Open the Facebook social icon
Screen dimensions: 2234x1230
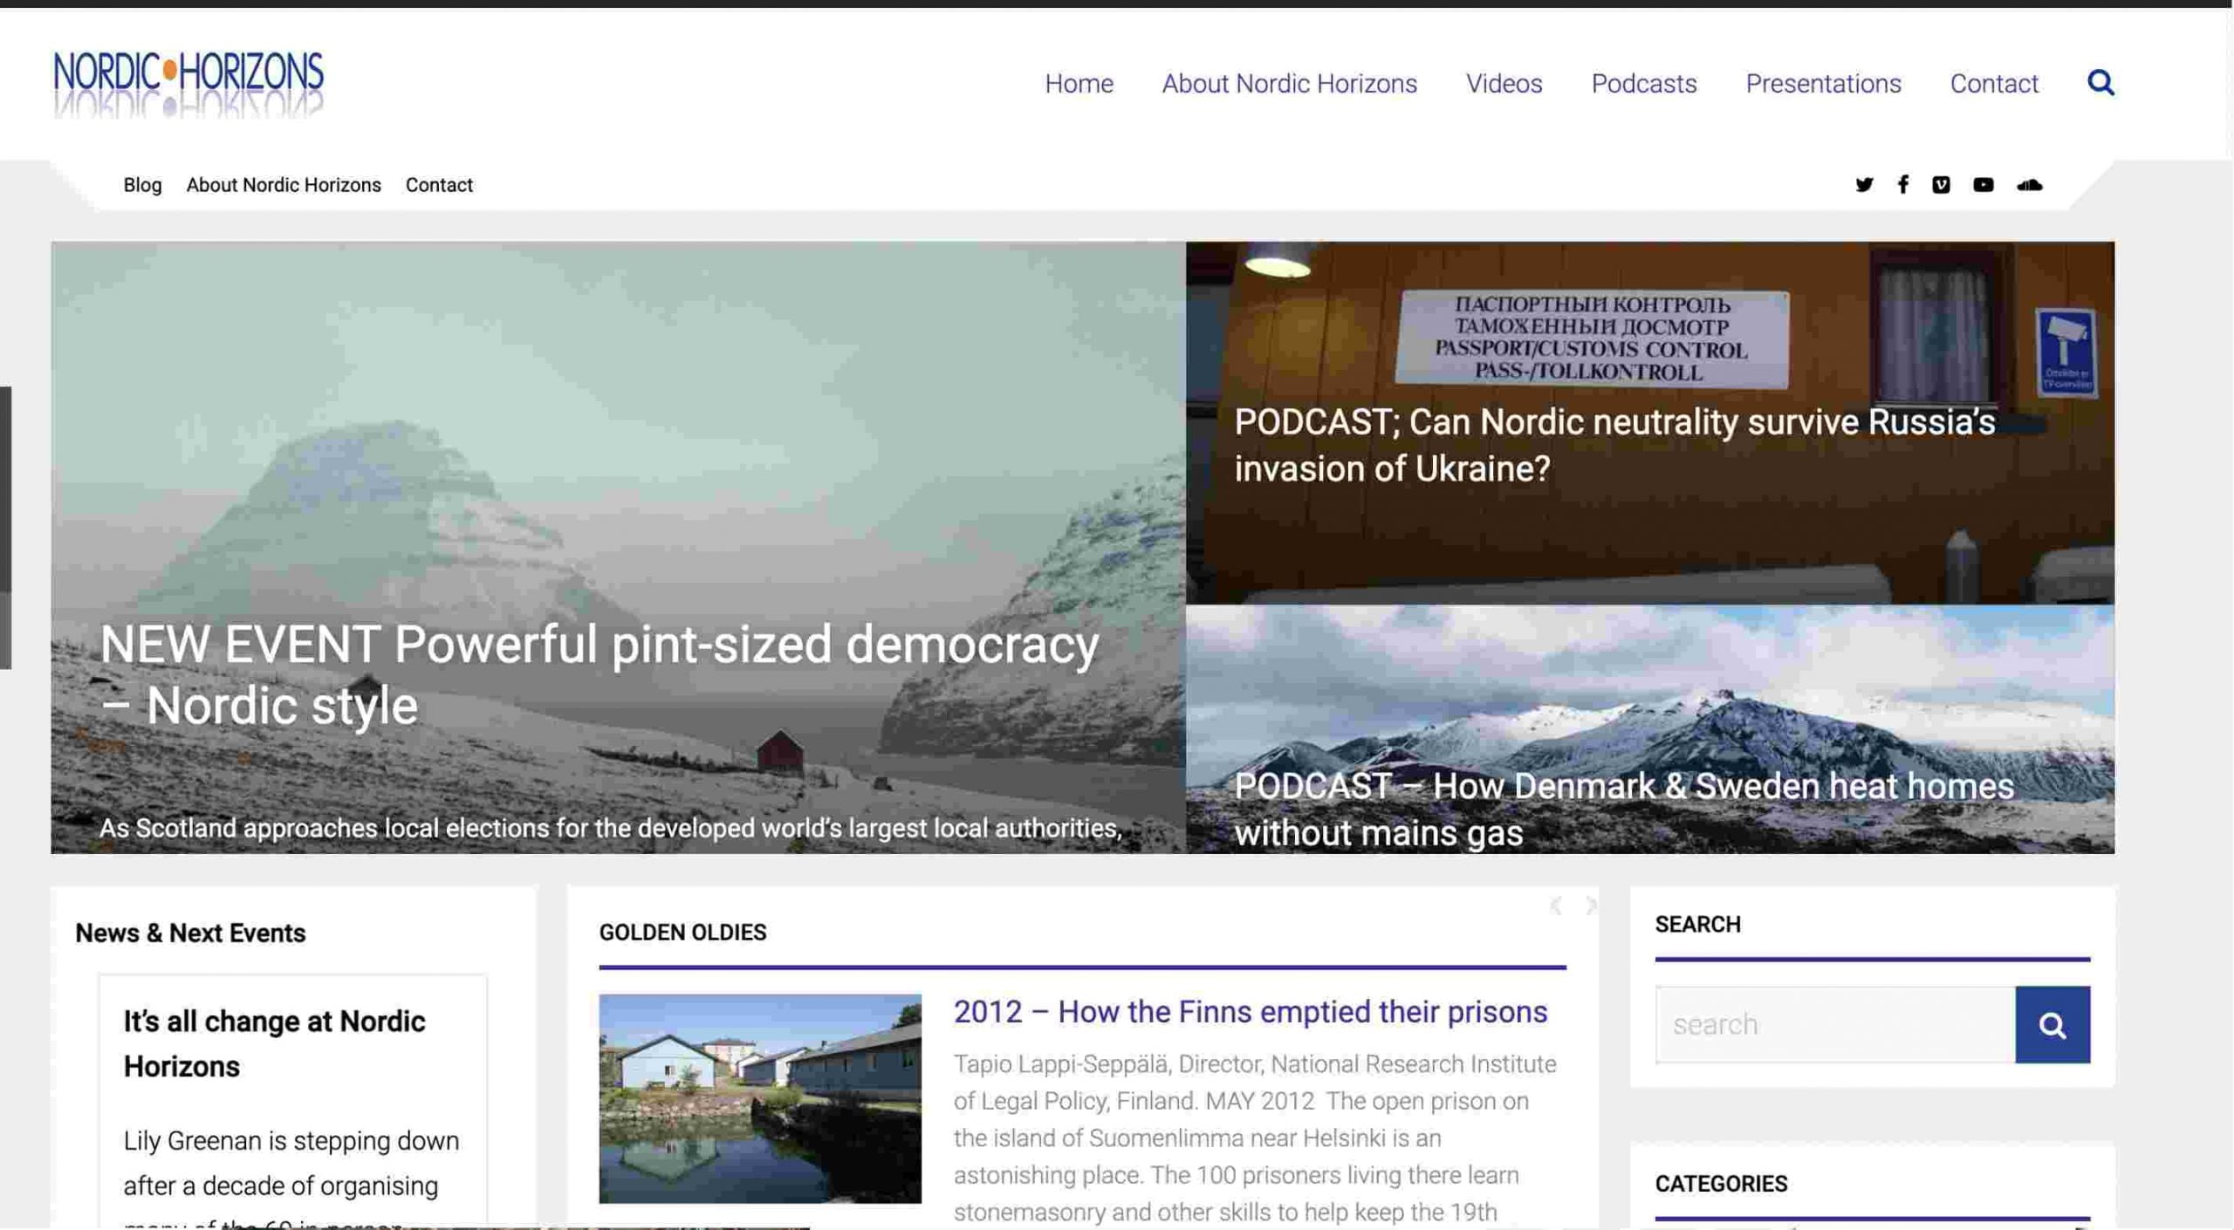point(1902,185)
